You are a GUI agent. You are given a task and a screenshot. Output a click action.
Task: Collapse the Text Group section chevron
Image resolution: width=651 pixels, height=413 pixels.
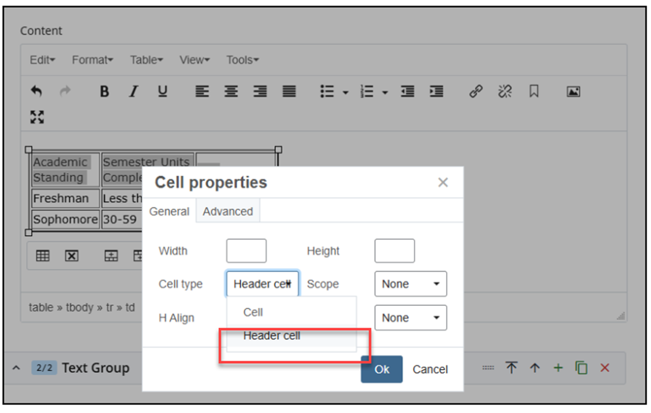(x=16, y=368)
